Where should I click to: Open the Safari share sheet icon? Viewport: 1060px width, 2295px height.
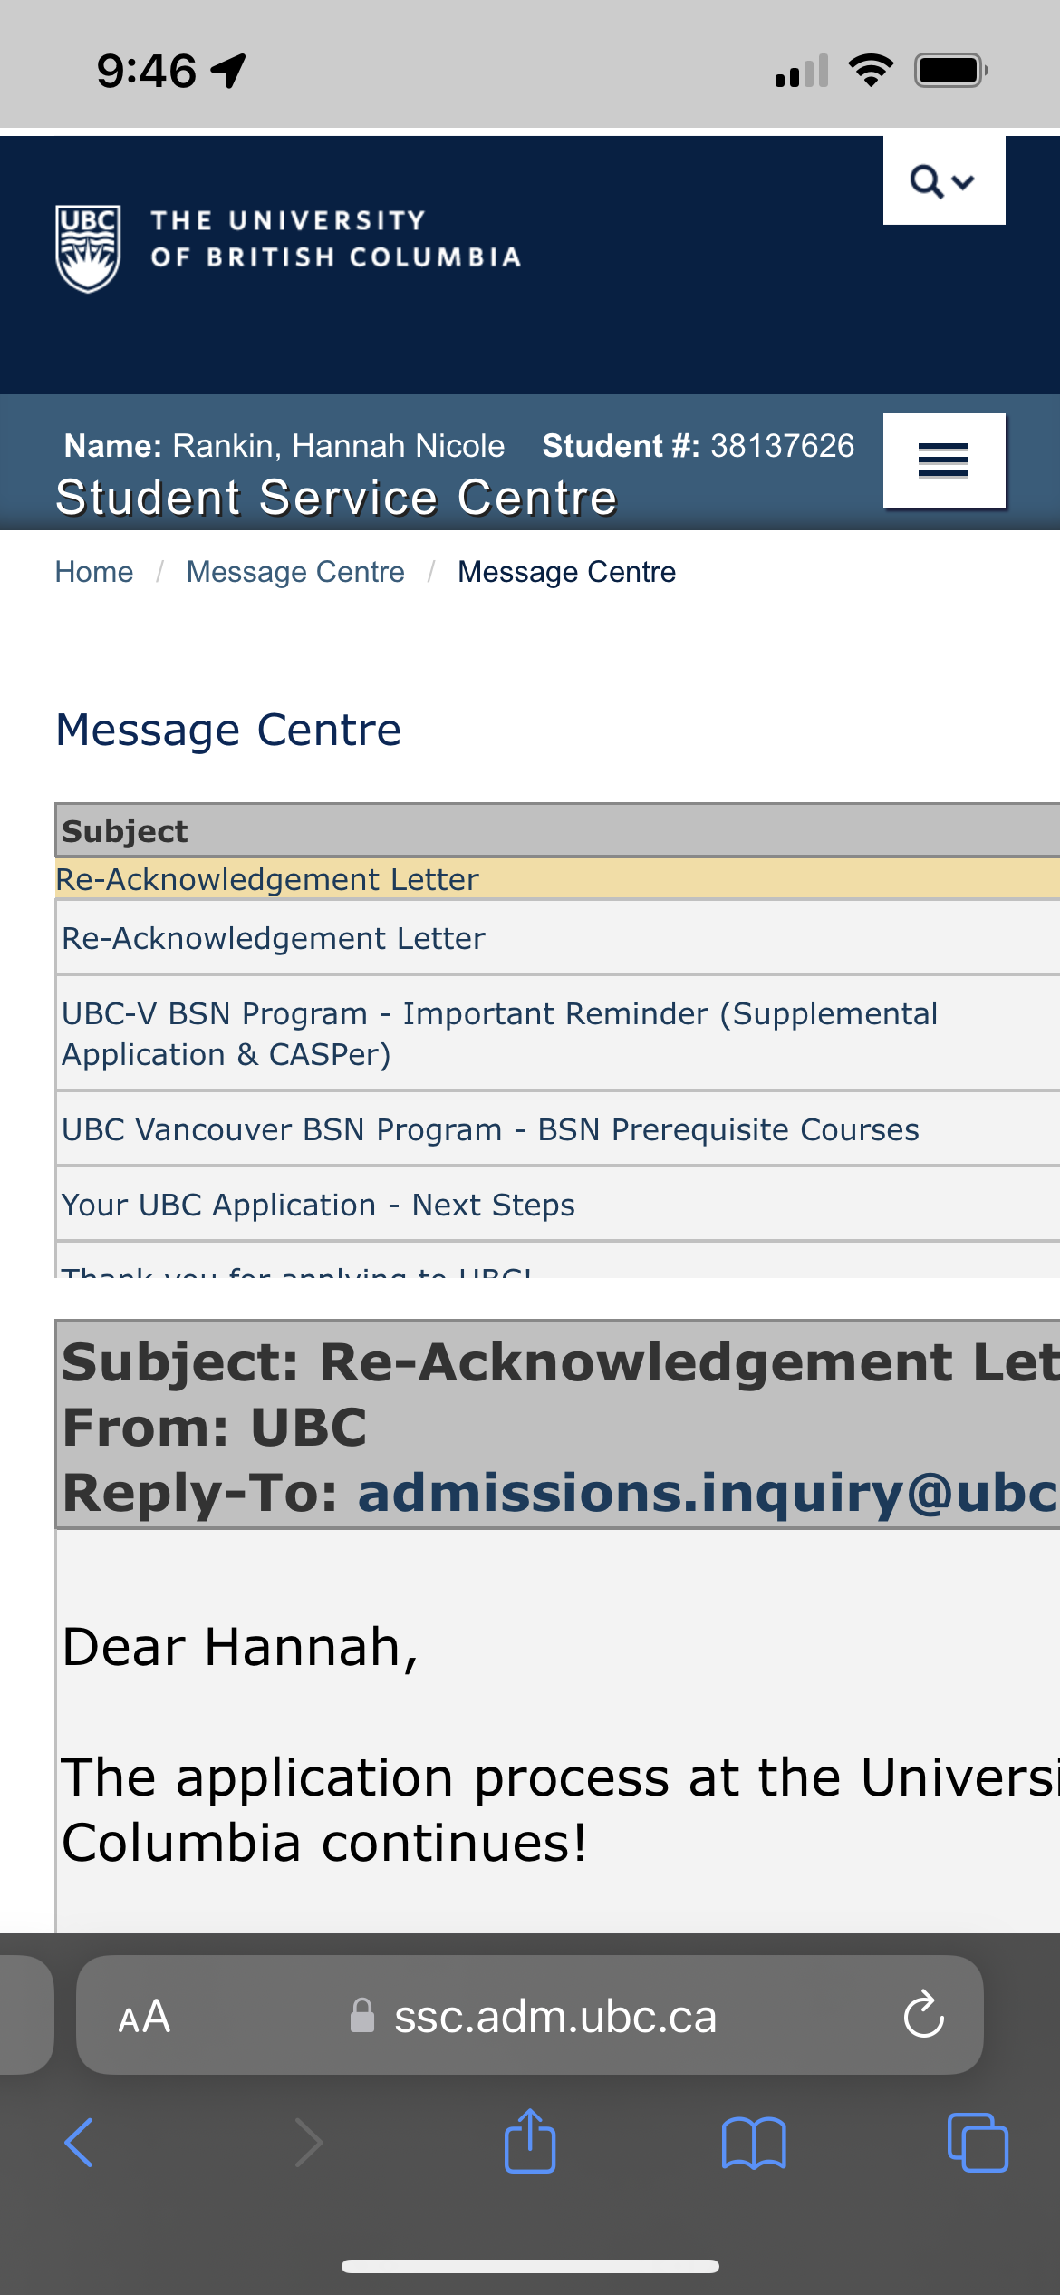point(530,2140)
